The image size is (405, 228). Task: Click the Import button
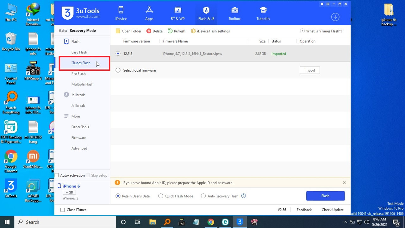[x=310, y=70]
